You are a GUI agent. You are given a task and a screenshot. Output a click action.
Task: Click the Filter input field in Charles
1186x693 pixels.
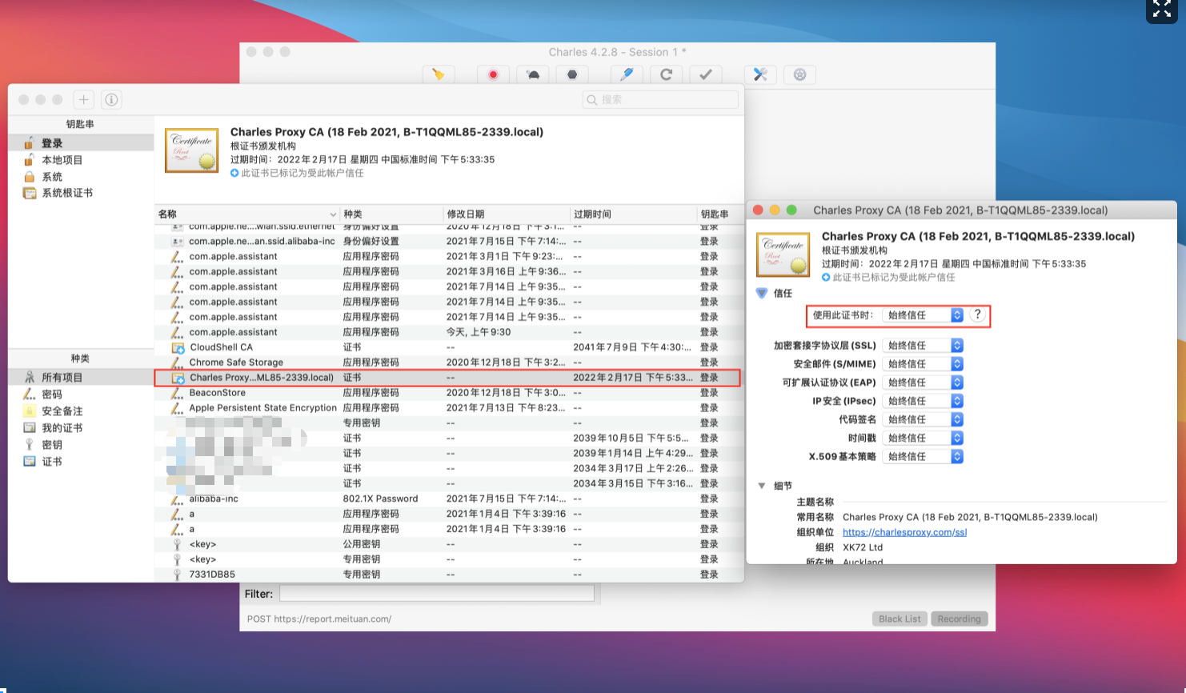[x=437, y=594]
